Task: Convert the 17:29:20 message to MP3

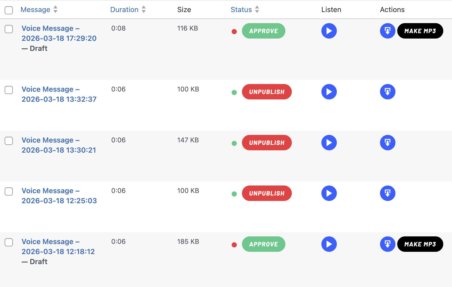Action: tap(420, 31)
